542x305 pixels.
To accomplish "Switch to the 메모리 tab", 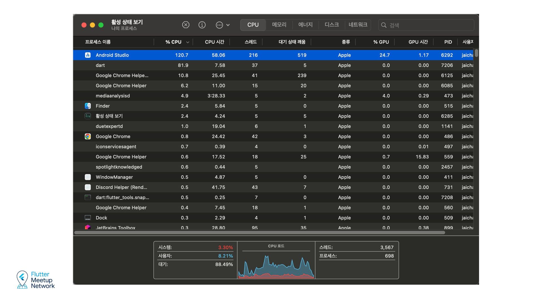I will [x=279, y=25].
